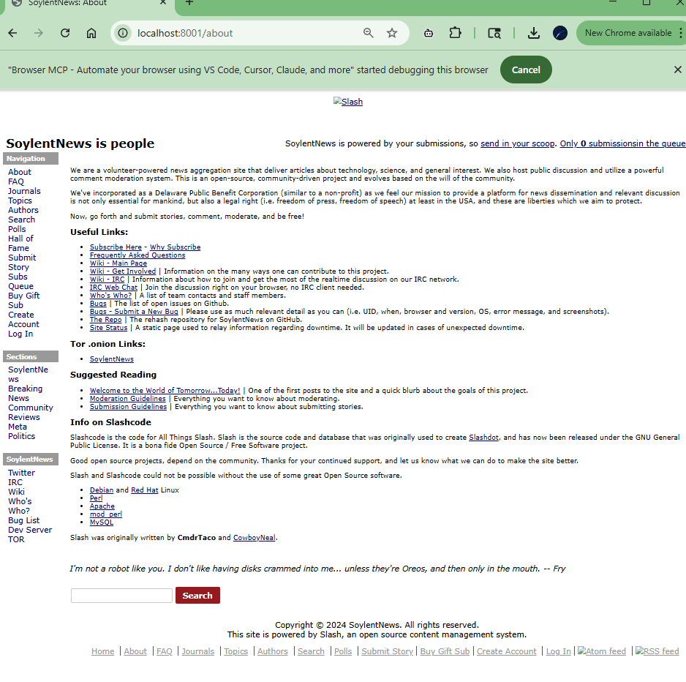Open Twitter link in SoylentNews sidebar box
This screenshot has height=682, width=686.
coord(21,473)
